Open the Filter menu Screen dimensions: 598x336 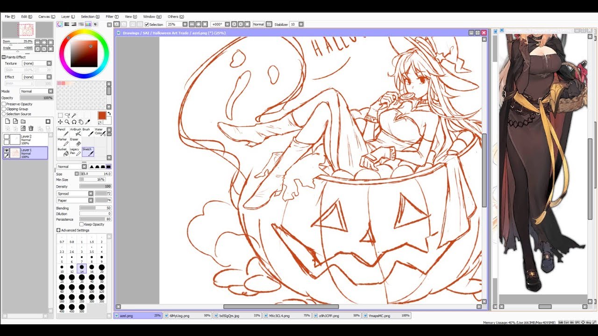(112, 17)
